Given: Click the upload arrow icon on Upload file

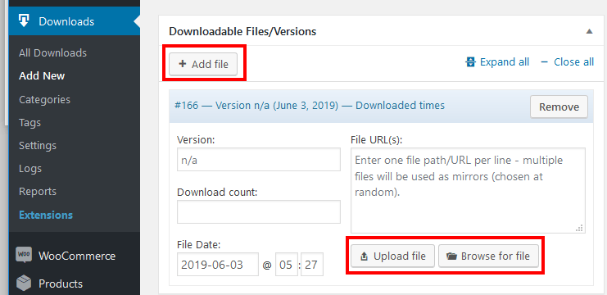Looking at the screenshot, I should (x=364, y=256).
